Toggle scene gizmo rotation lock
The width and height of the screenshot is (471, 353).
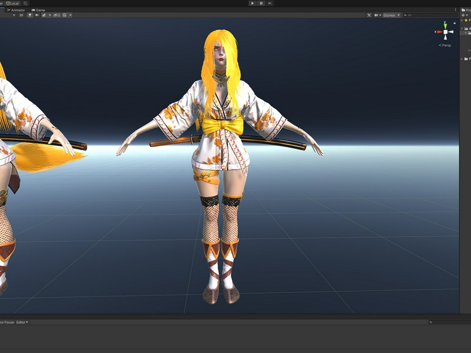point(455,23)
